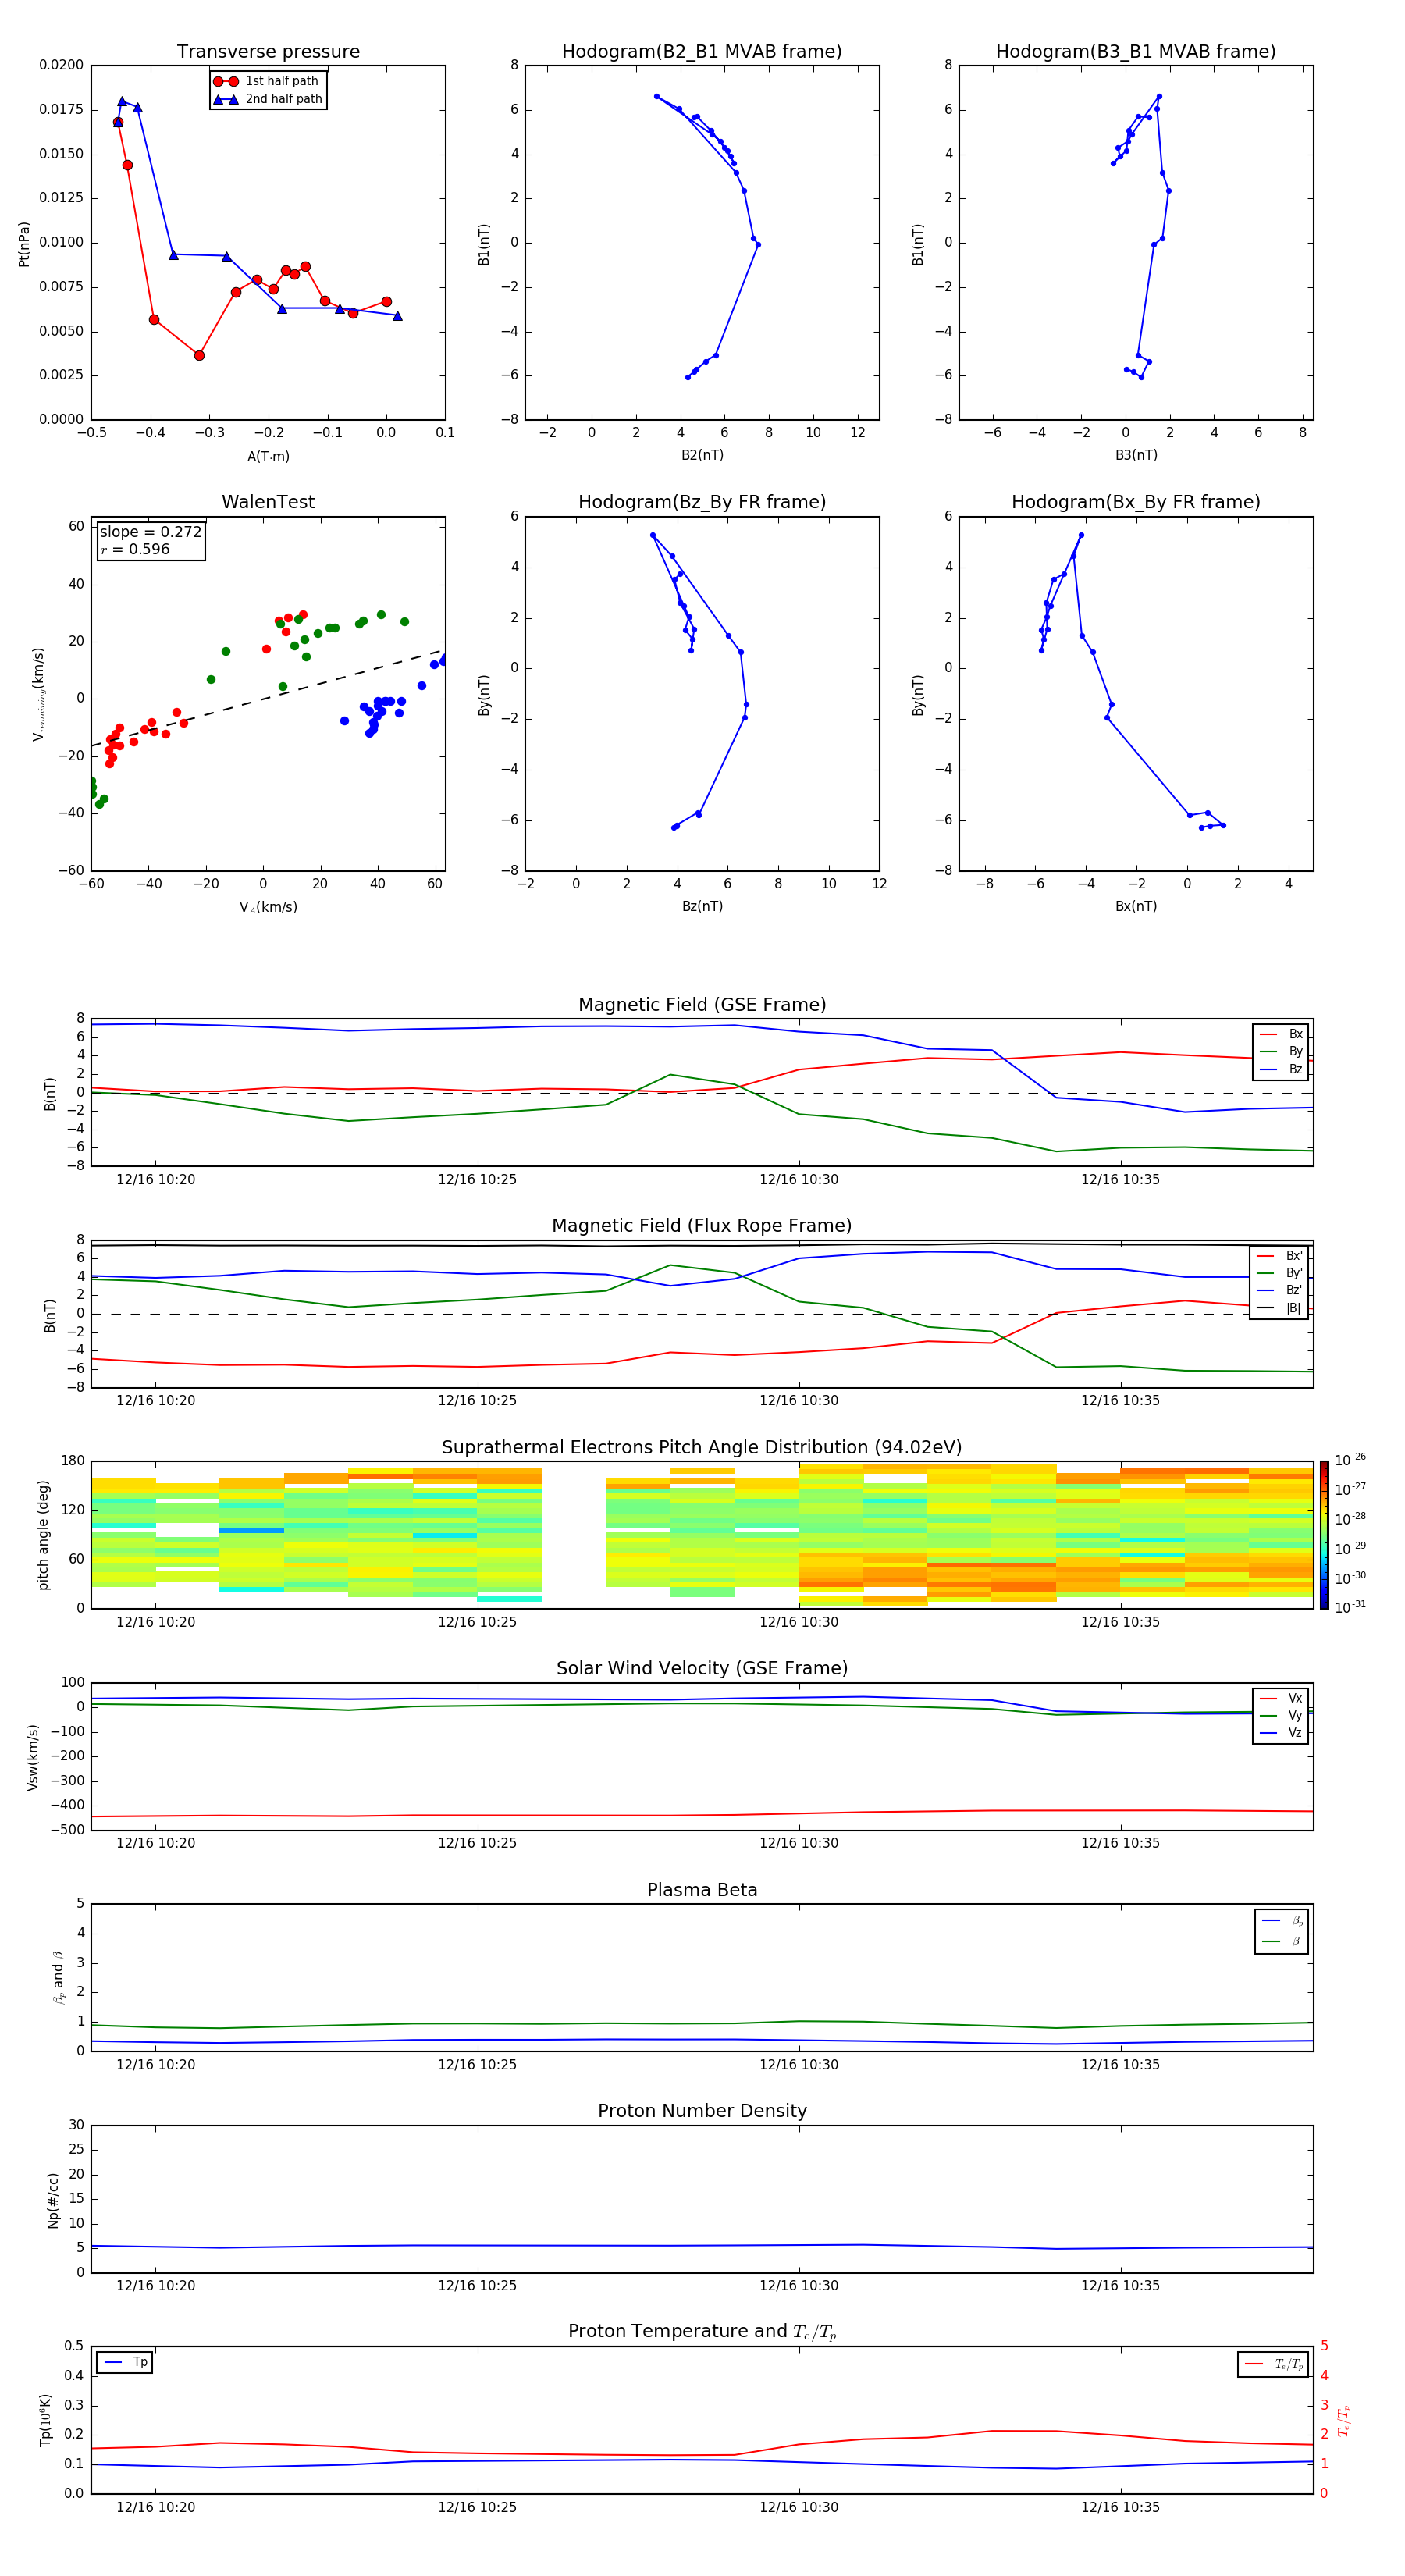This screenshot has height=2576, width=1405.
Task: Select 'Vz' in velocity legend
Action: (1281, 1732)
